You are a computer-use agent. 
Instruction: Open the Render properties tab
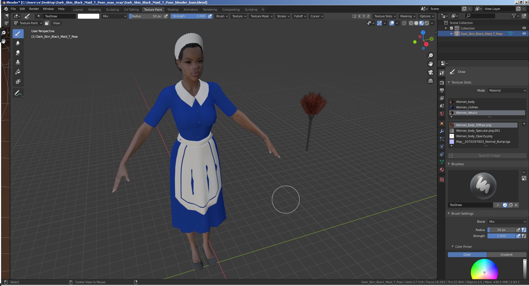pos(442,82)
